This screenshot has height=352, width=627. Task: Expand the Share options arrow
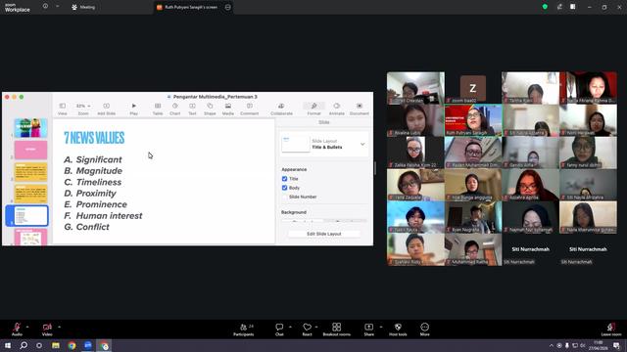click(x=381, y=327)
